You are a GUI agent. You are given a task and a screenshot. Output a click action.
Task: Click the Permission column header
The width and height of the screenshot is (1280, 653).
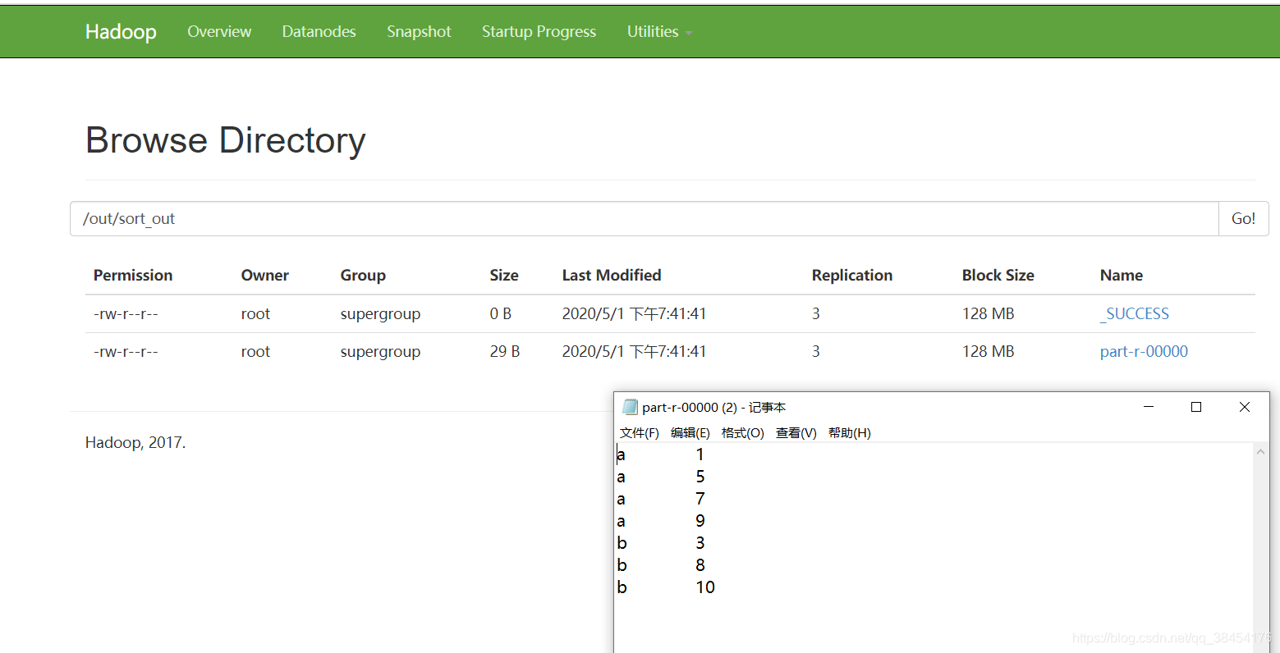[133, 276]
